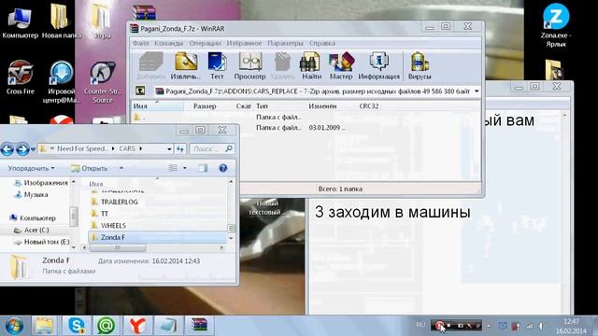This screenshot has width=598, height=336.
Task: Open Explorer help question mark icon
Action: pos(223,168)
